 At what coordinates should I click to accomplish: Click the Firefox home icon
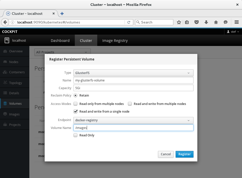[x=216, y=22]
